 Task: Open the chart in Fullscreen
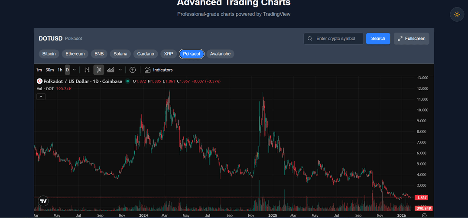click(x=411, y=39)
